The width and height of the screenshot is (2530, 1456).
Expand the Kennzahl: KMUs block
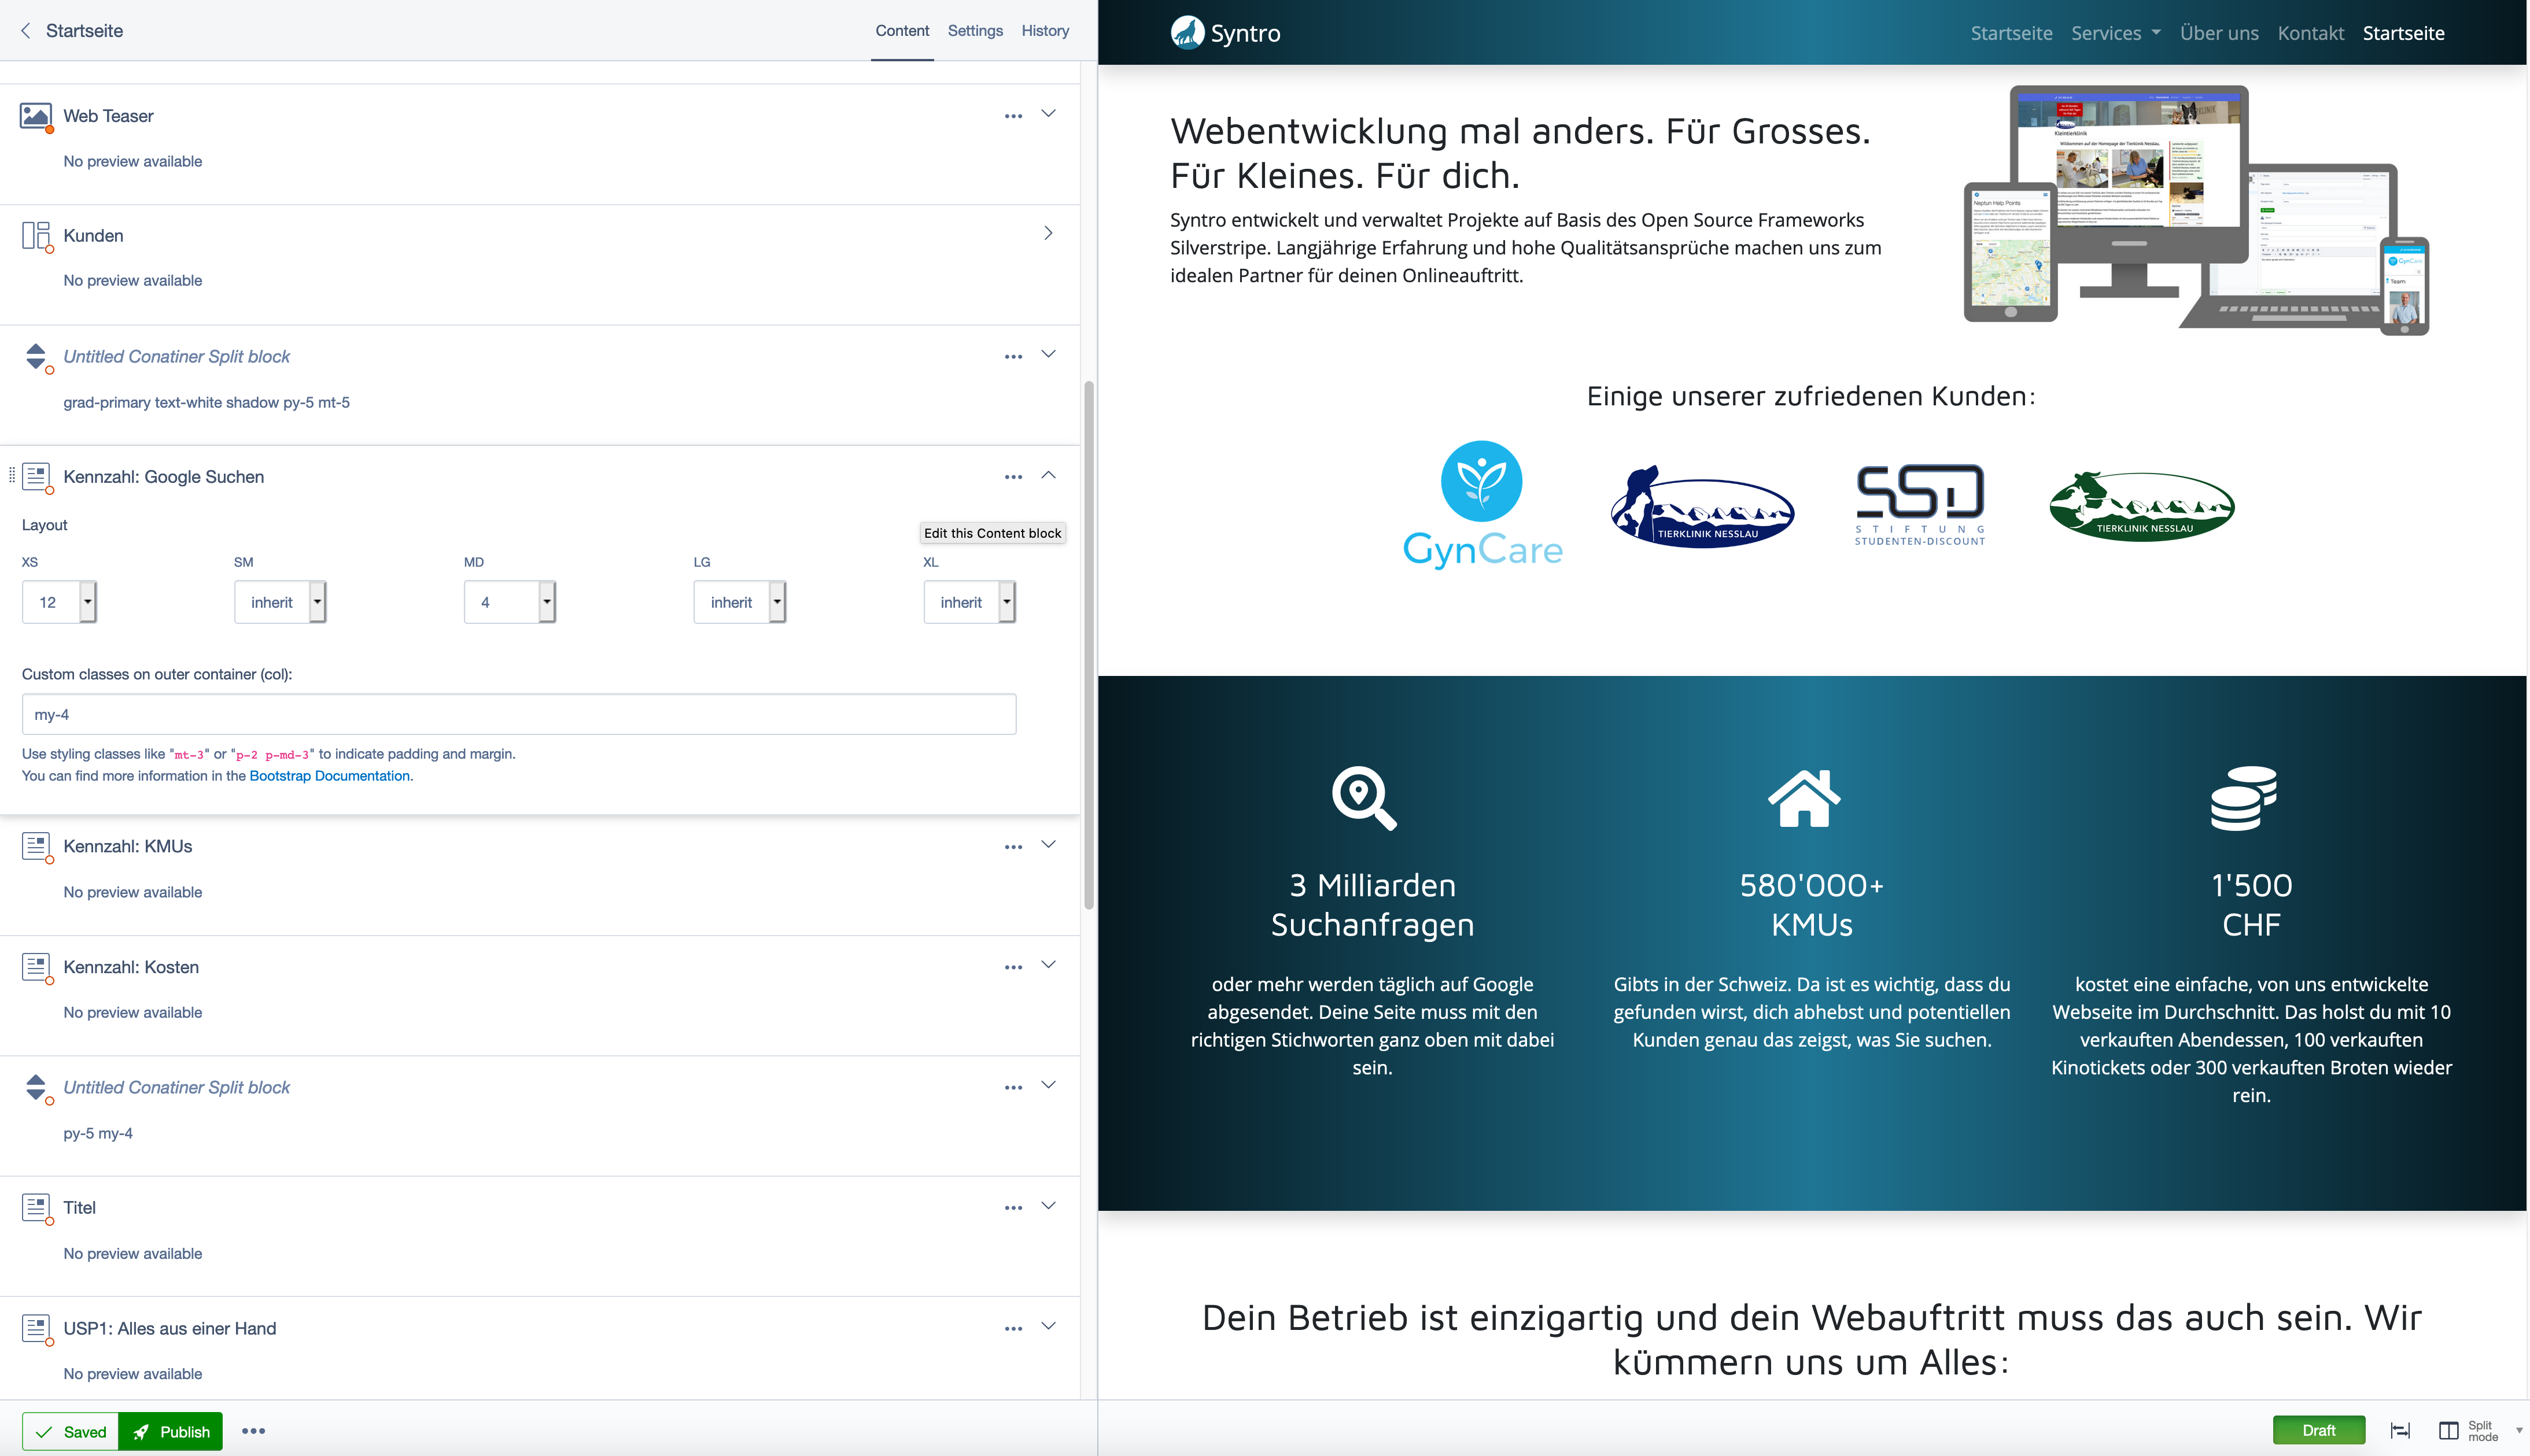pos(1048,845)
